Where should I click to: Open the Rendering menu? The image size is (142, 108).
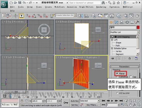tap(101, 7)
